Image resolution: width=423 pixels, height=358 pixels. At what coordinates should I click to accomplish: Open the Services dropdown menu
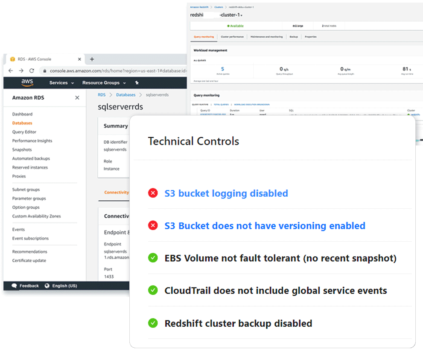coord(61,83)
